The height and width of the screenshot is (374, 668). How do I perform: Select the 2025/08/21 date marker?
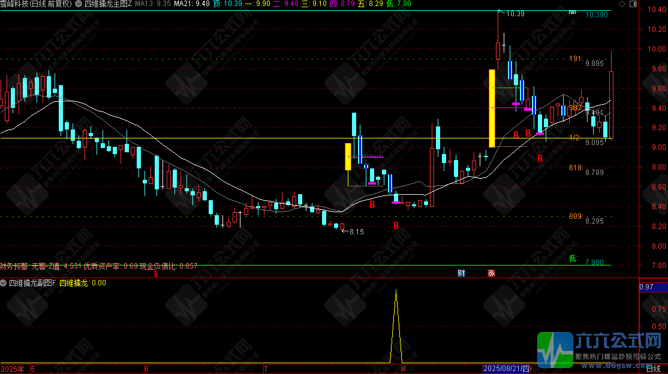(x=507, y=369)
